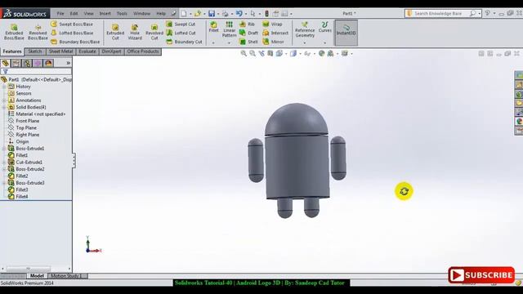Open the Curves tools

coord(324,27)
